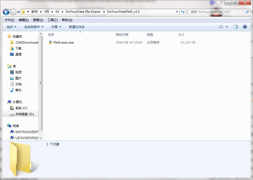Click the date 2019-08-14 10:44
This screenshot has width=253, height=180.
pos(129,43)
